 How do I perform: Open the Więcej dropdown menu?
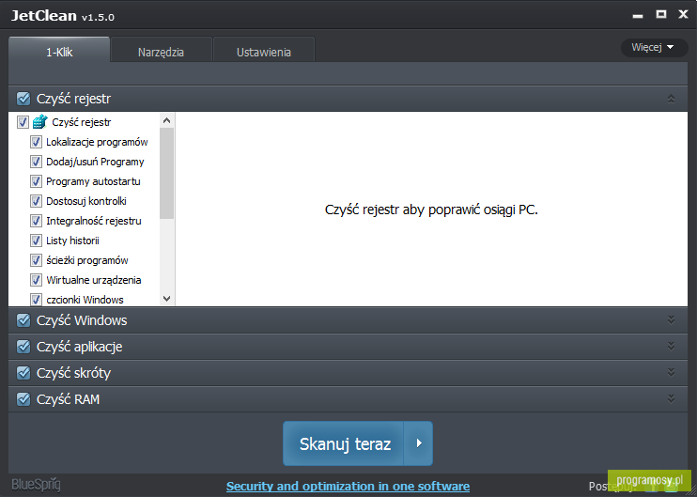point(654,47)
